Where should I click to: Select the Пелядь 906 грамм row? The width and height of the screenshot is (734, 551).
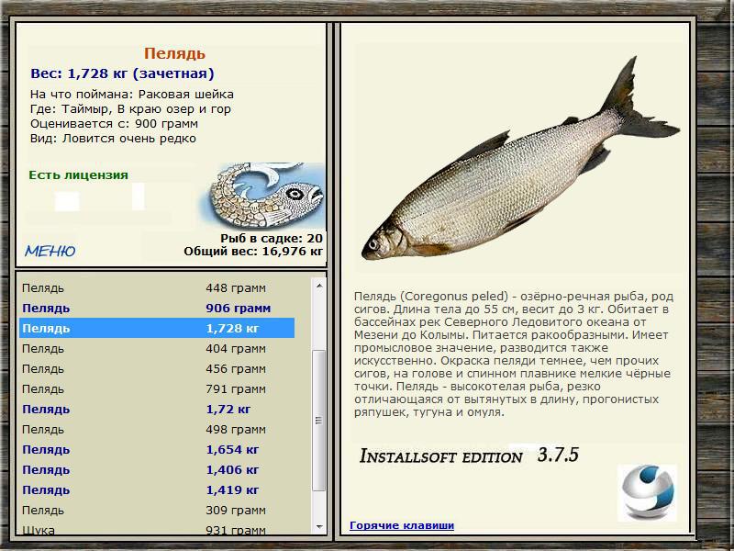pos(157,308)
